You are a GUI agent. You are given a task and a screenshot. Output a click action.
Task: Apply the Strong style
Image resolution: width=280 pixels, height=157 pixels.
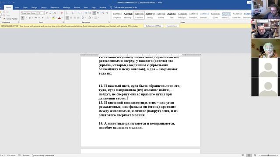pos(150,15)
